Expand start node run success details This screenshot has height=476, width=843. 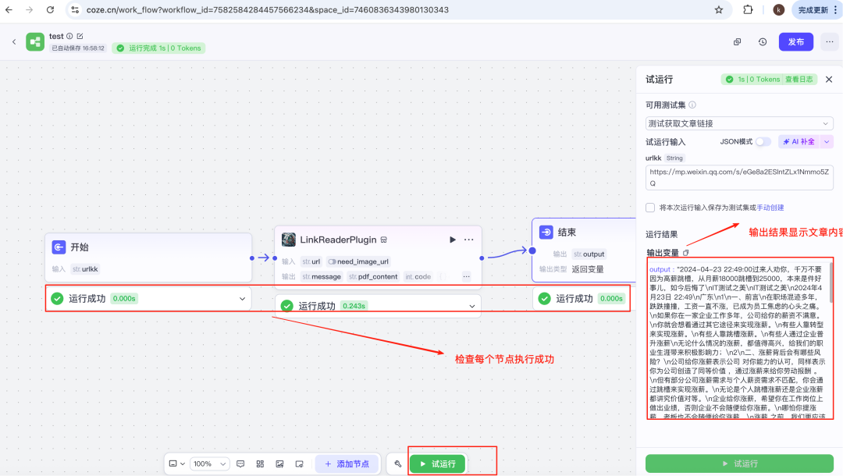(x=243, y=299)
